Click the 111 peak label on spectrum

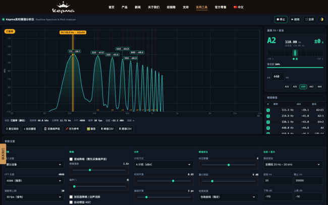tap(74, 52)
